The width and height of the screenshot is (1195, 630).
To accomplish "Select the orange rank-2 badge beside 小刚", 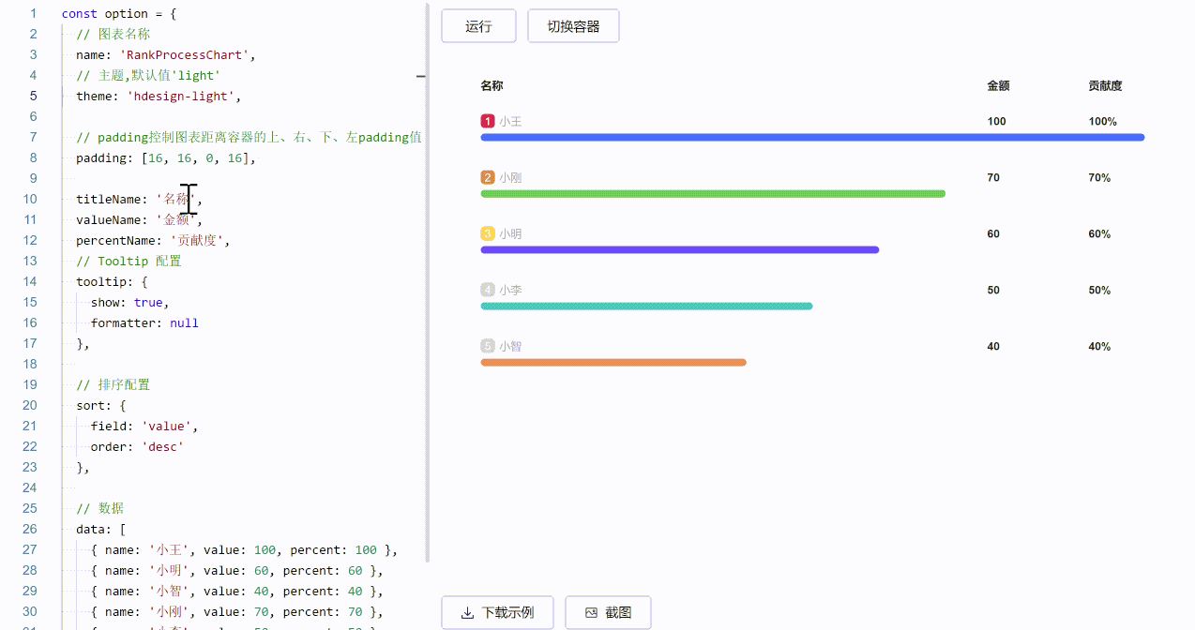I will pos(487,177).
